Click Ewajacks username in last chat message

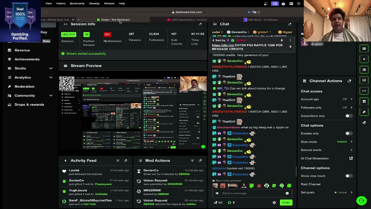point(240,174)
